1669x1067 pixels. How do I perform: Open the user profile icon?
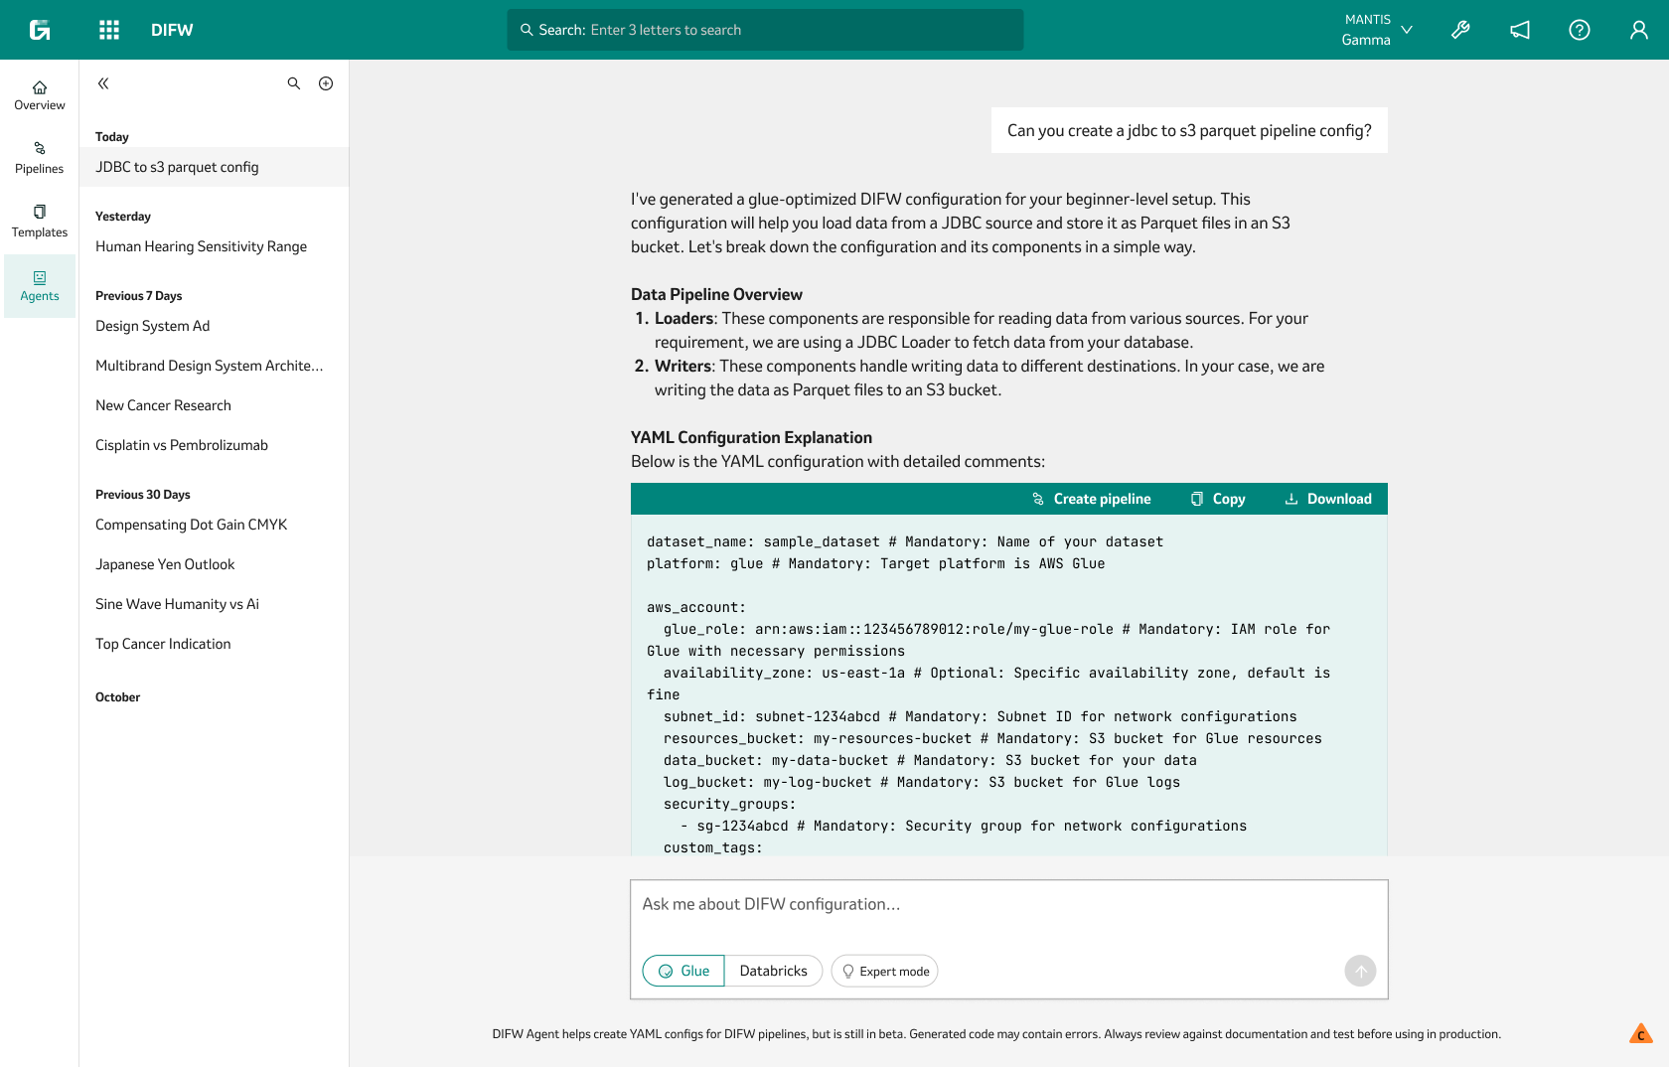[1639, 30]
